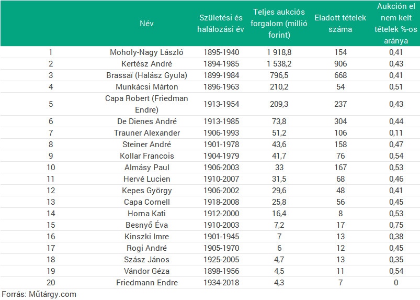
Task: Click the Munkácsi Márton entry
Action: pos(146,86)
